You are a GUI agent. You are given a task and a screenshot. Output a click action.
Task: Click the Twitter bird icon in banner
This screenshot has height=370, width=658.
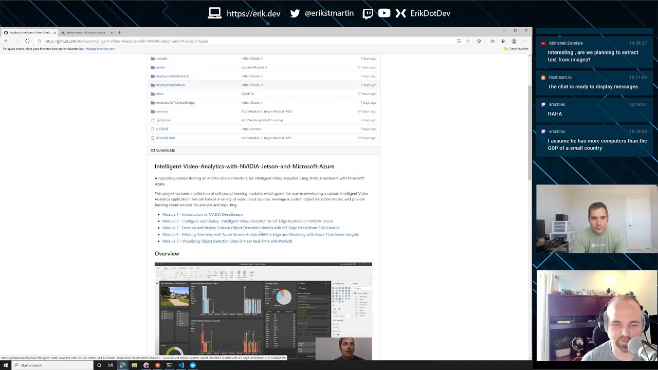click(295, 13)
